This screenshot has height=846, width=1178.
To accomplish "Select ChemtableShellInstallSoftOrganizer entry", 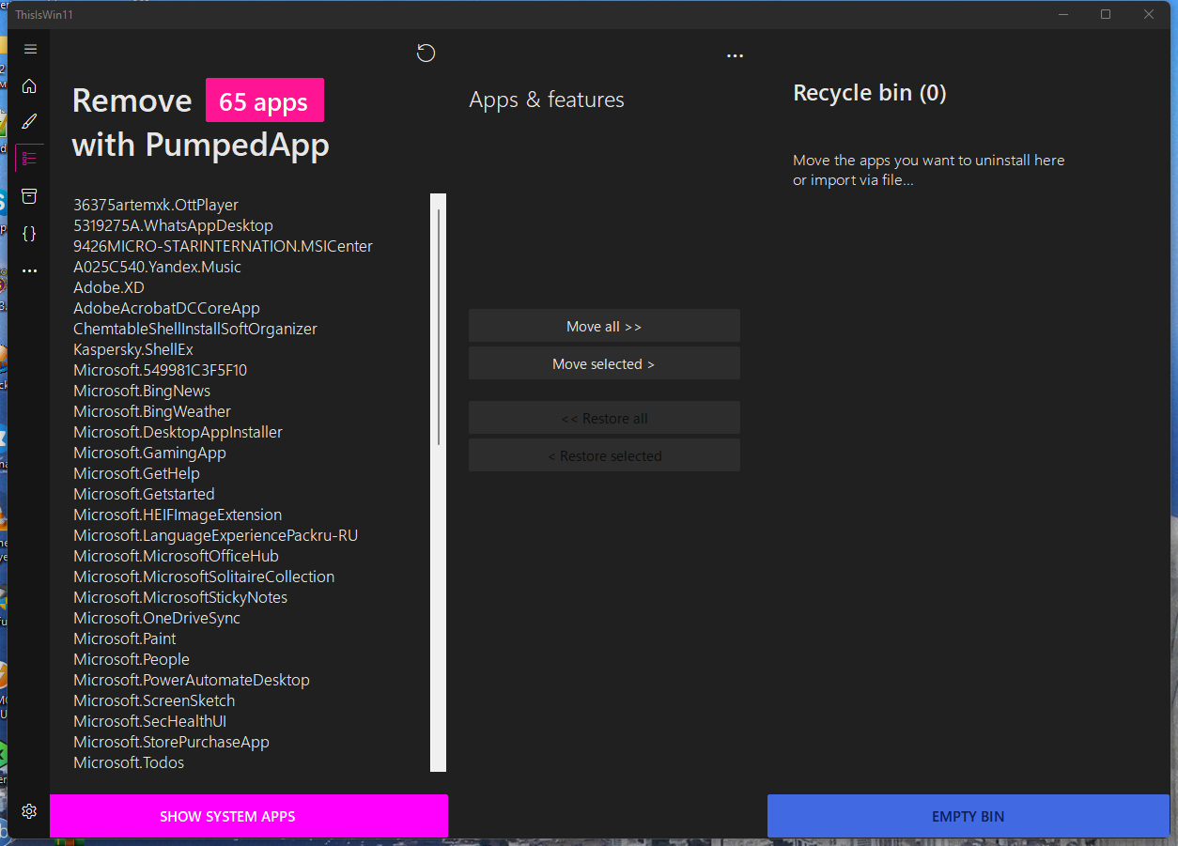I will (x=195, y=329).
